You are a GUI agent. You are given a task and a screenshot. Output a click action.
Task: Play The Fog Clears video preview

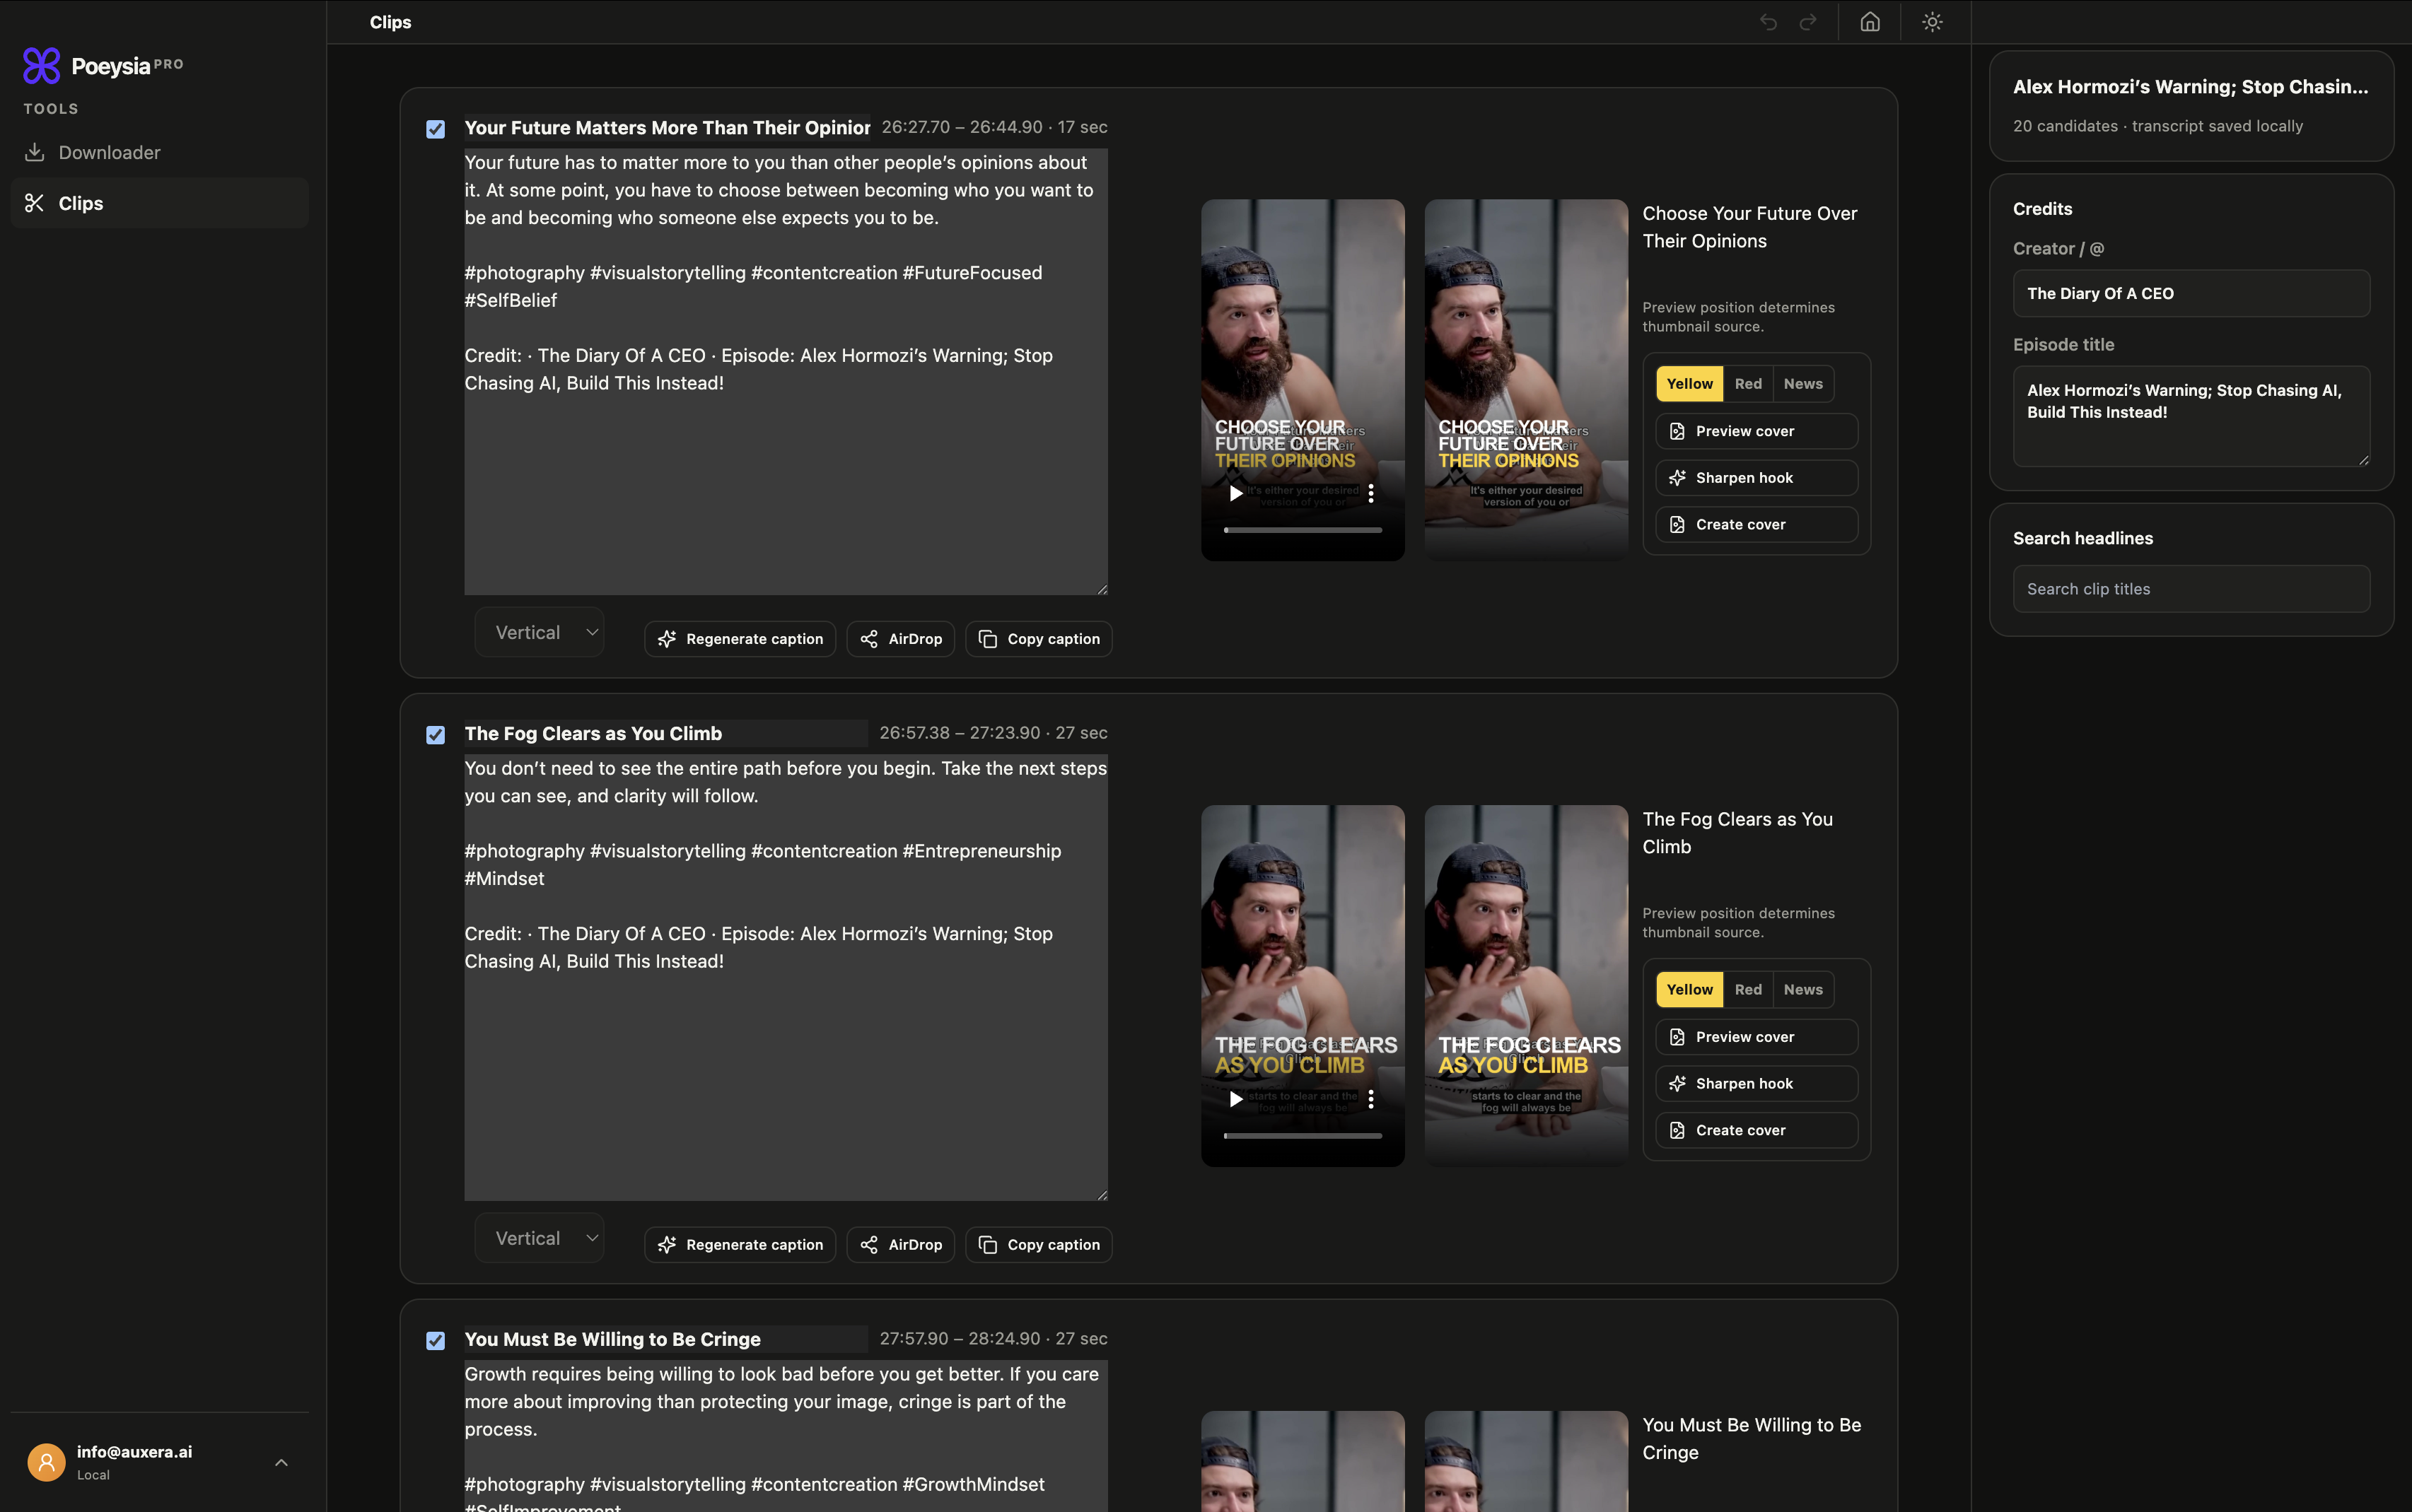(1237, 1099)
